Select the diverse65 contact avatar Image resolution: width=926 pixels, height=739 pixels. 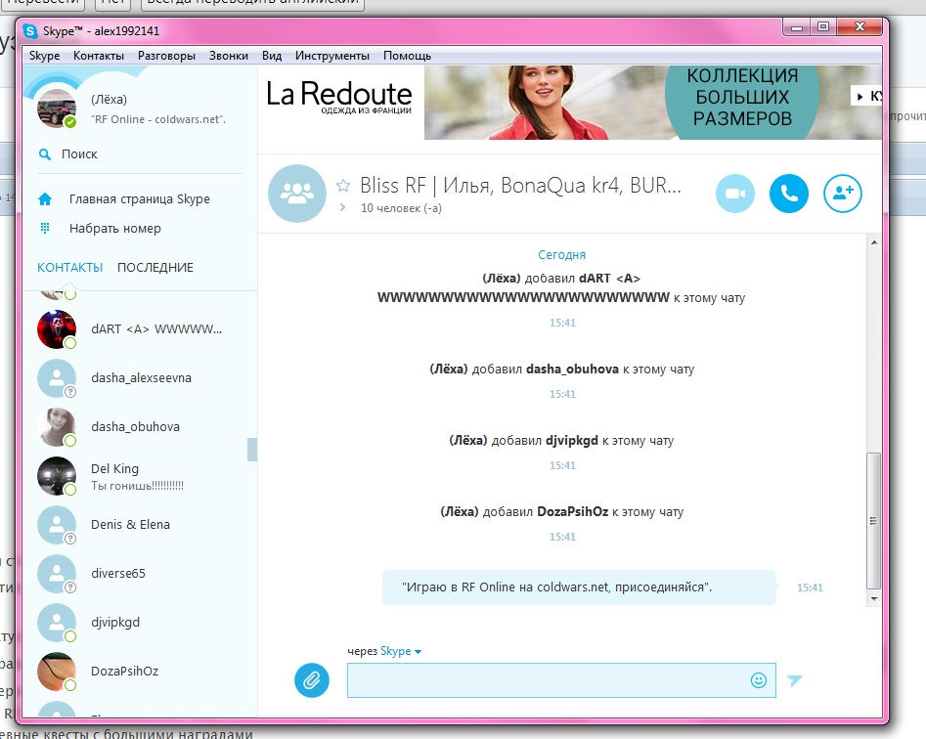(x=57, y=574)
